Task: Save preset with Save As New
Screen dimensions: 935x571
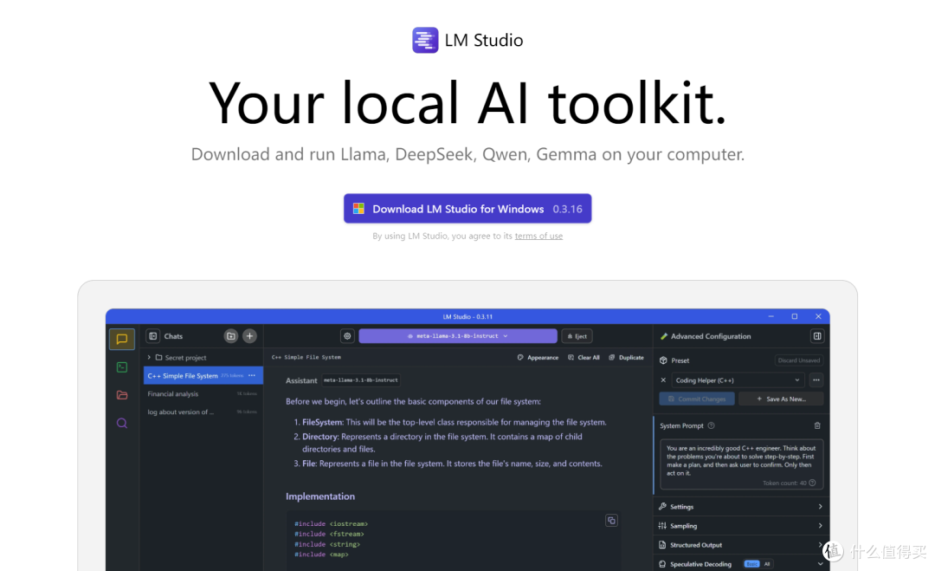Action: pos(781,399)
